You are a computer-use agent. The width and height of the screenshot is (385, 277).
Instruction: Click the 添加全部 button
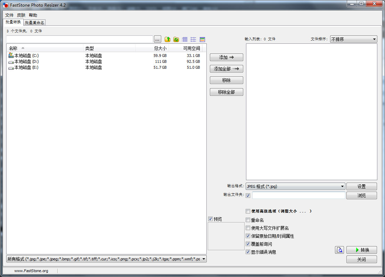pos(227,69)
